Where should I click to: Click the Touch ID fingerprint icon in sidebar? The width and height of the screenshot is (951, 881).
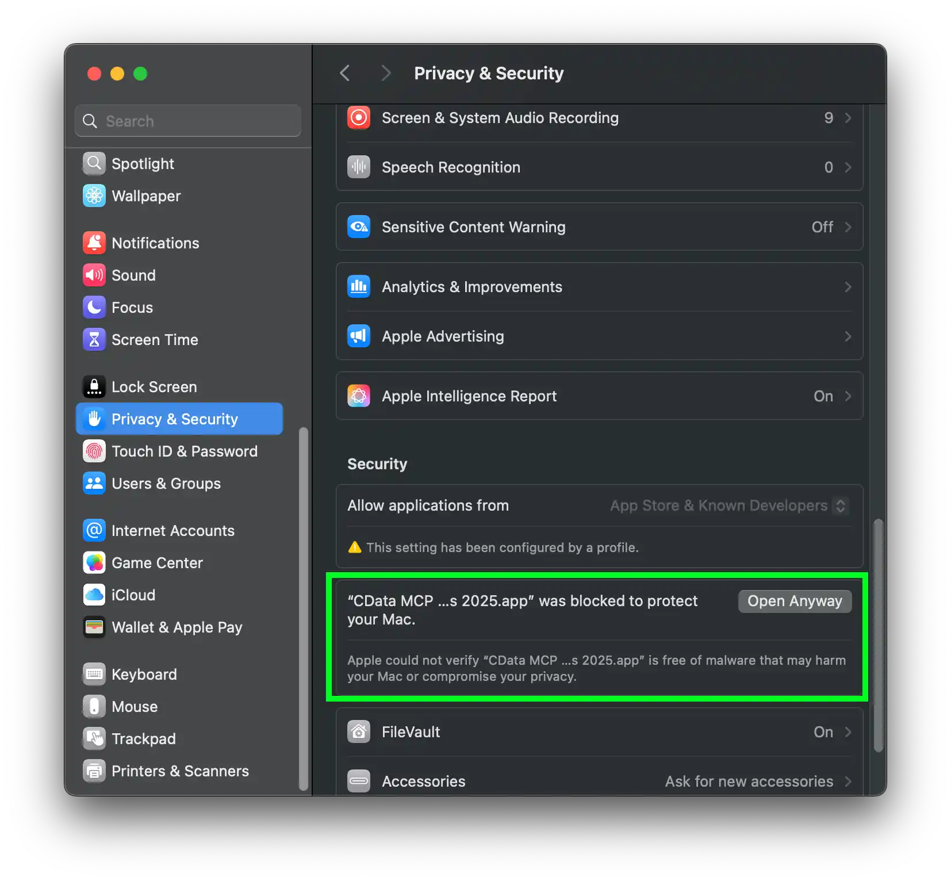[x=94, y=451]
